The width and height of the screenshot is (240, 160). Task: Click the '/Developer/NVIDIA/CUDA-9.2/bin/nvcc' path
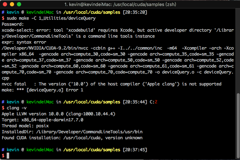pyautogui.click(x=45, y=48)
